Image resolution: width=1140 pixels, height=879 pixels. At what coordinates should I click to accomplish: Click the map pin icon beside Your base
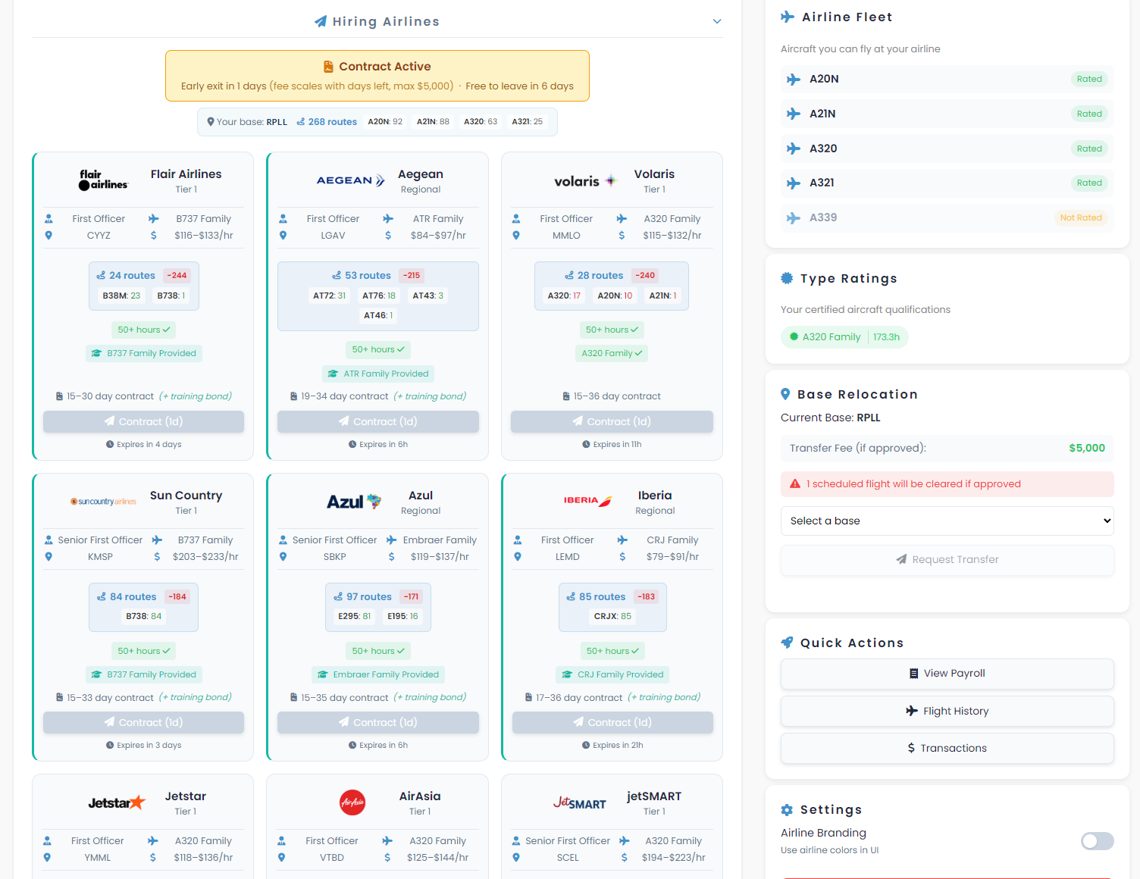click(x=211, y=122)
